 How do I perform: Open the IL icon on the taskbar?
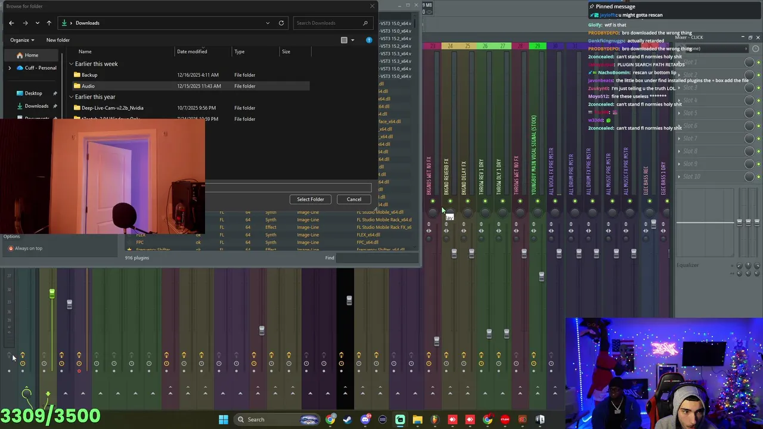(x=540, y=419)
